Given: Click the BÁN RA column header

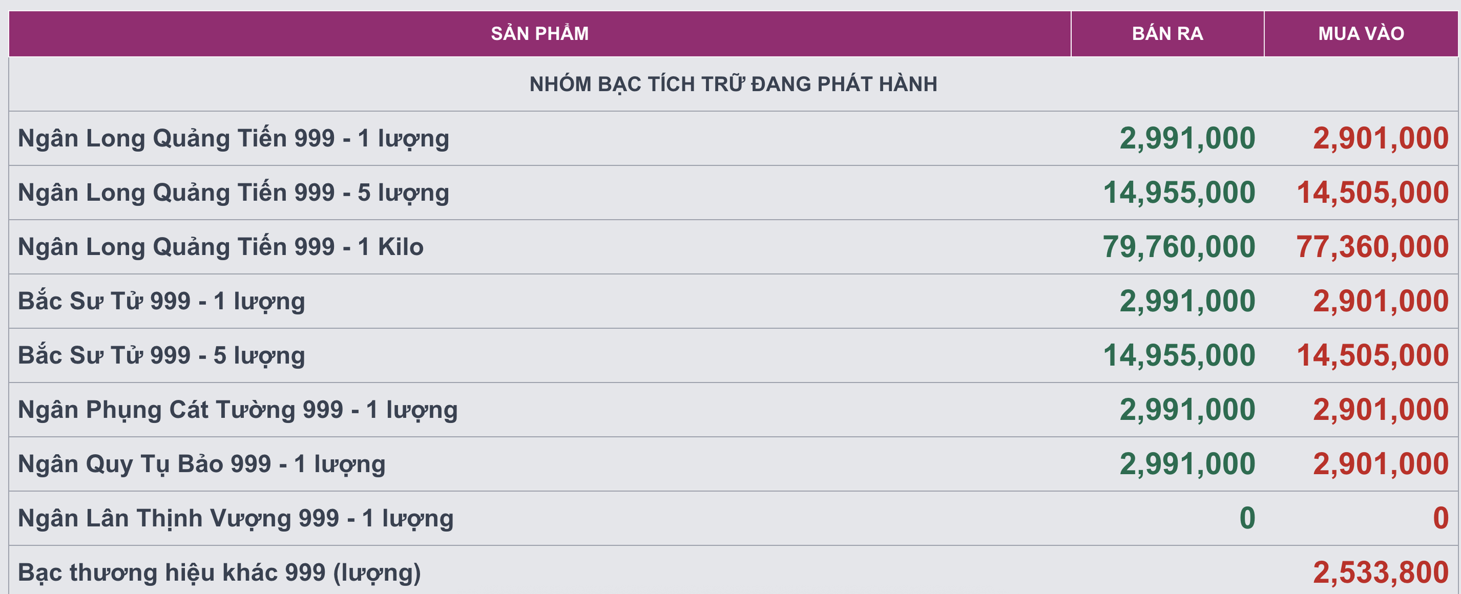Looking at the screenshot, I should 1167,34.
